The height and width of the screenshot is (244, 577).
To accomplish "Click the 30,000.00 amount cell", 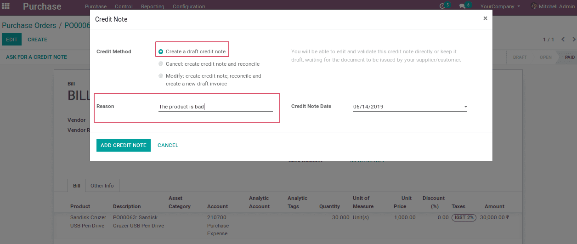I will pyautogui.click(x=494, y=217).
